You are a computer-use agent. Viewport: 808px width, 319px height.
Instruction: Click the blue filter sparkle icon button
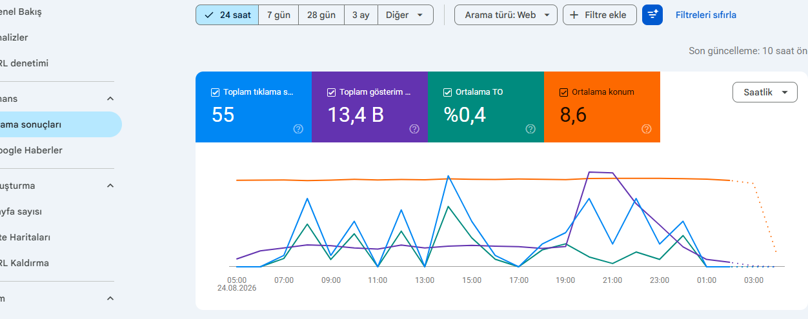pos(652,15)
